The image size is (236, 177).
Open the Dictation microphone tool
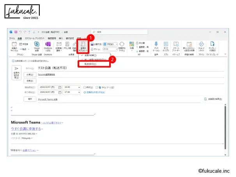tap(156, 45)
